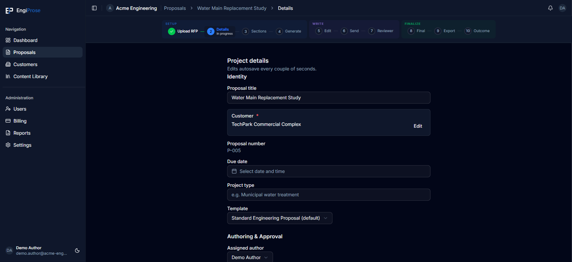572x262 pixels.
Task: Click Edit next to Customer
Action: click(x=418, y=126)
